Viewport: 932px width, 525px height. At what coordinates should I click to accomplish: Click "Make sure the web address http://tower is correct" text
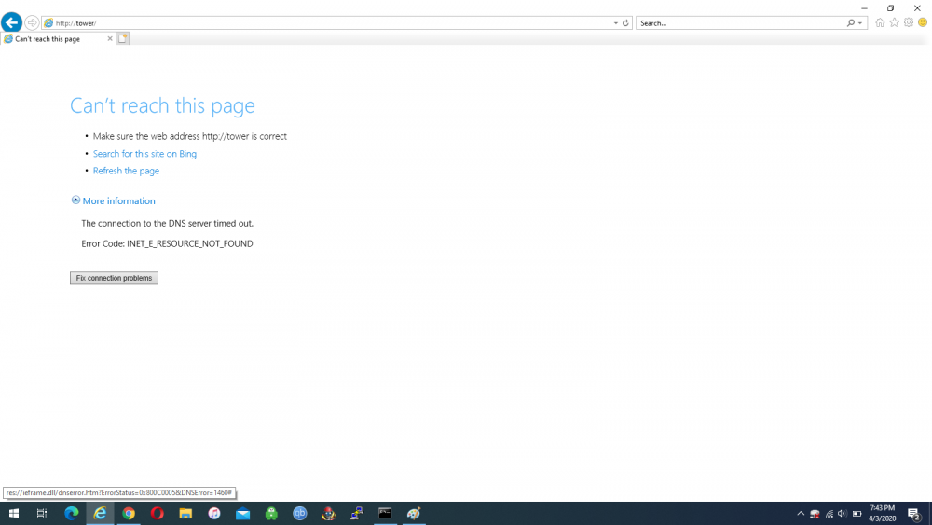click(x=189, y=136)
